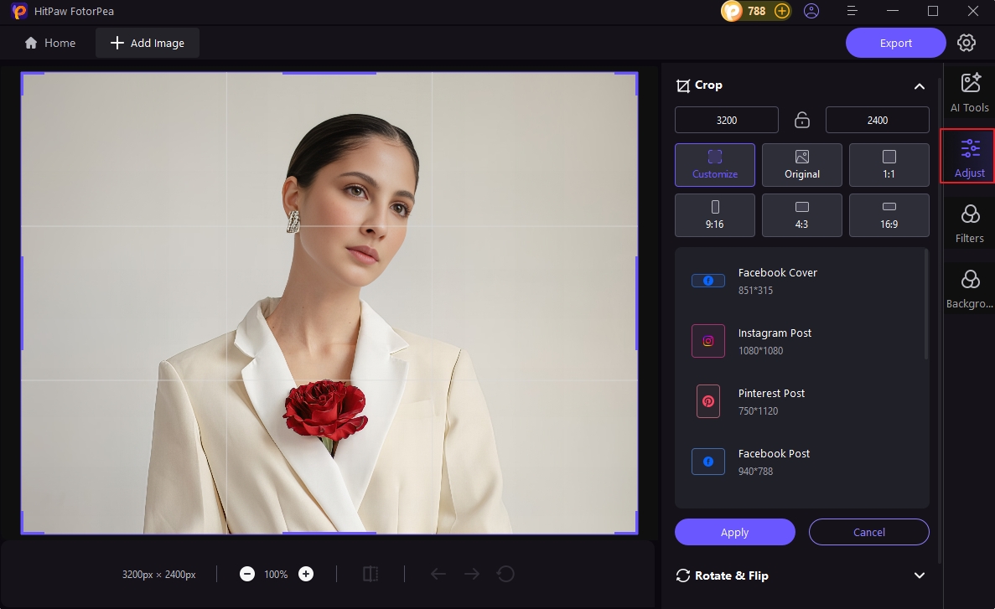Click the Add Image button
The image size is (995, 609).
[148, 43]
